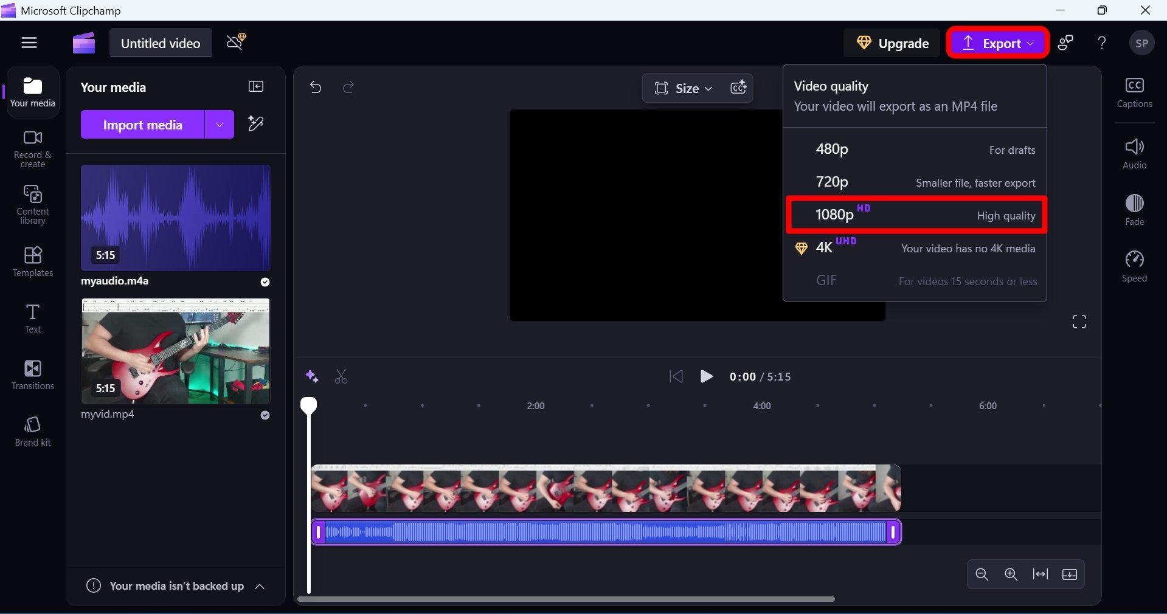The width and height of the screenshot is (1167, 614).
Task: Click the AI magic wand icon
Action: pyautogui.click(x=256, y=124)
